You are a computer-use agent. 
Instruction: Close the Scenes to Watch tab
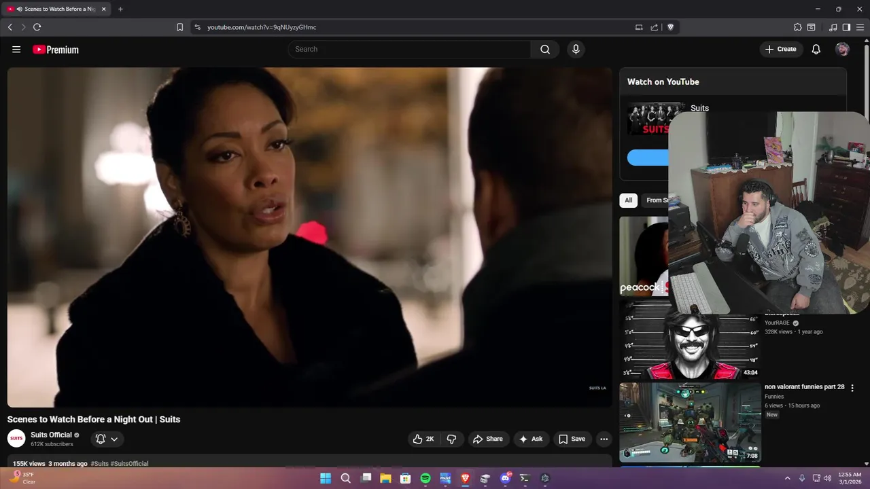pos(104,9)
